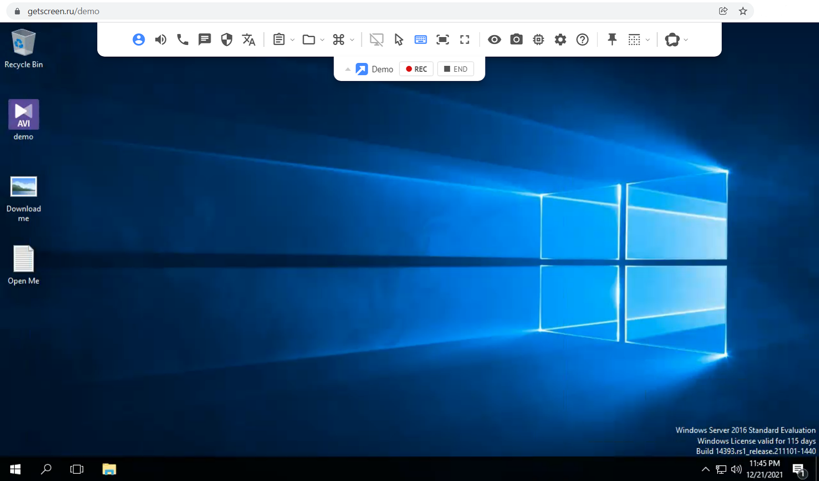Select the Open Me text file
Screen dimensions: 819x481
point(23,265)
